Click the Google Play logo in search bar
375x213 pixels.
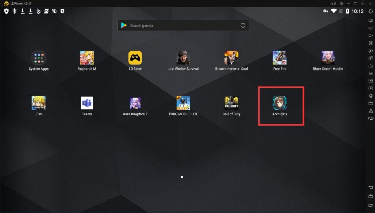124,26
